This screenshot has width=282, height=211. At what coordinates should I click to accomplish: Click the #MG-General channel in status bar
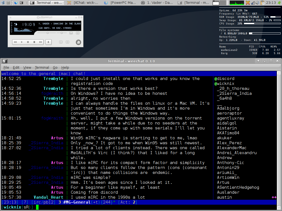[x=77, y=202]
